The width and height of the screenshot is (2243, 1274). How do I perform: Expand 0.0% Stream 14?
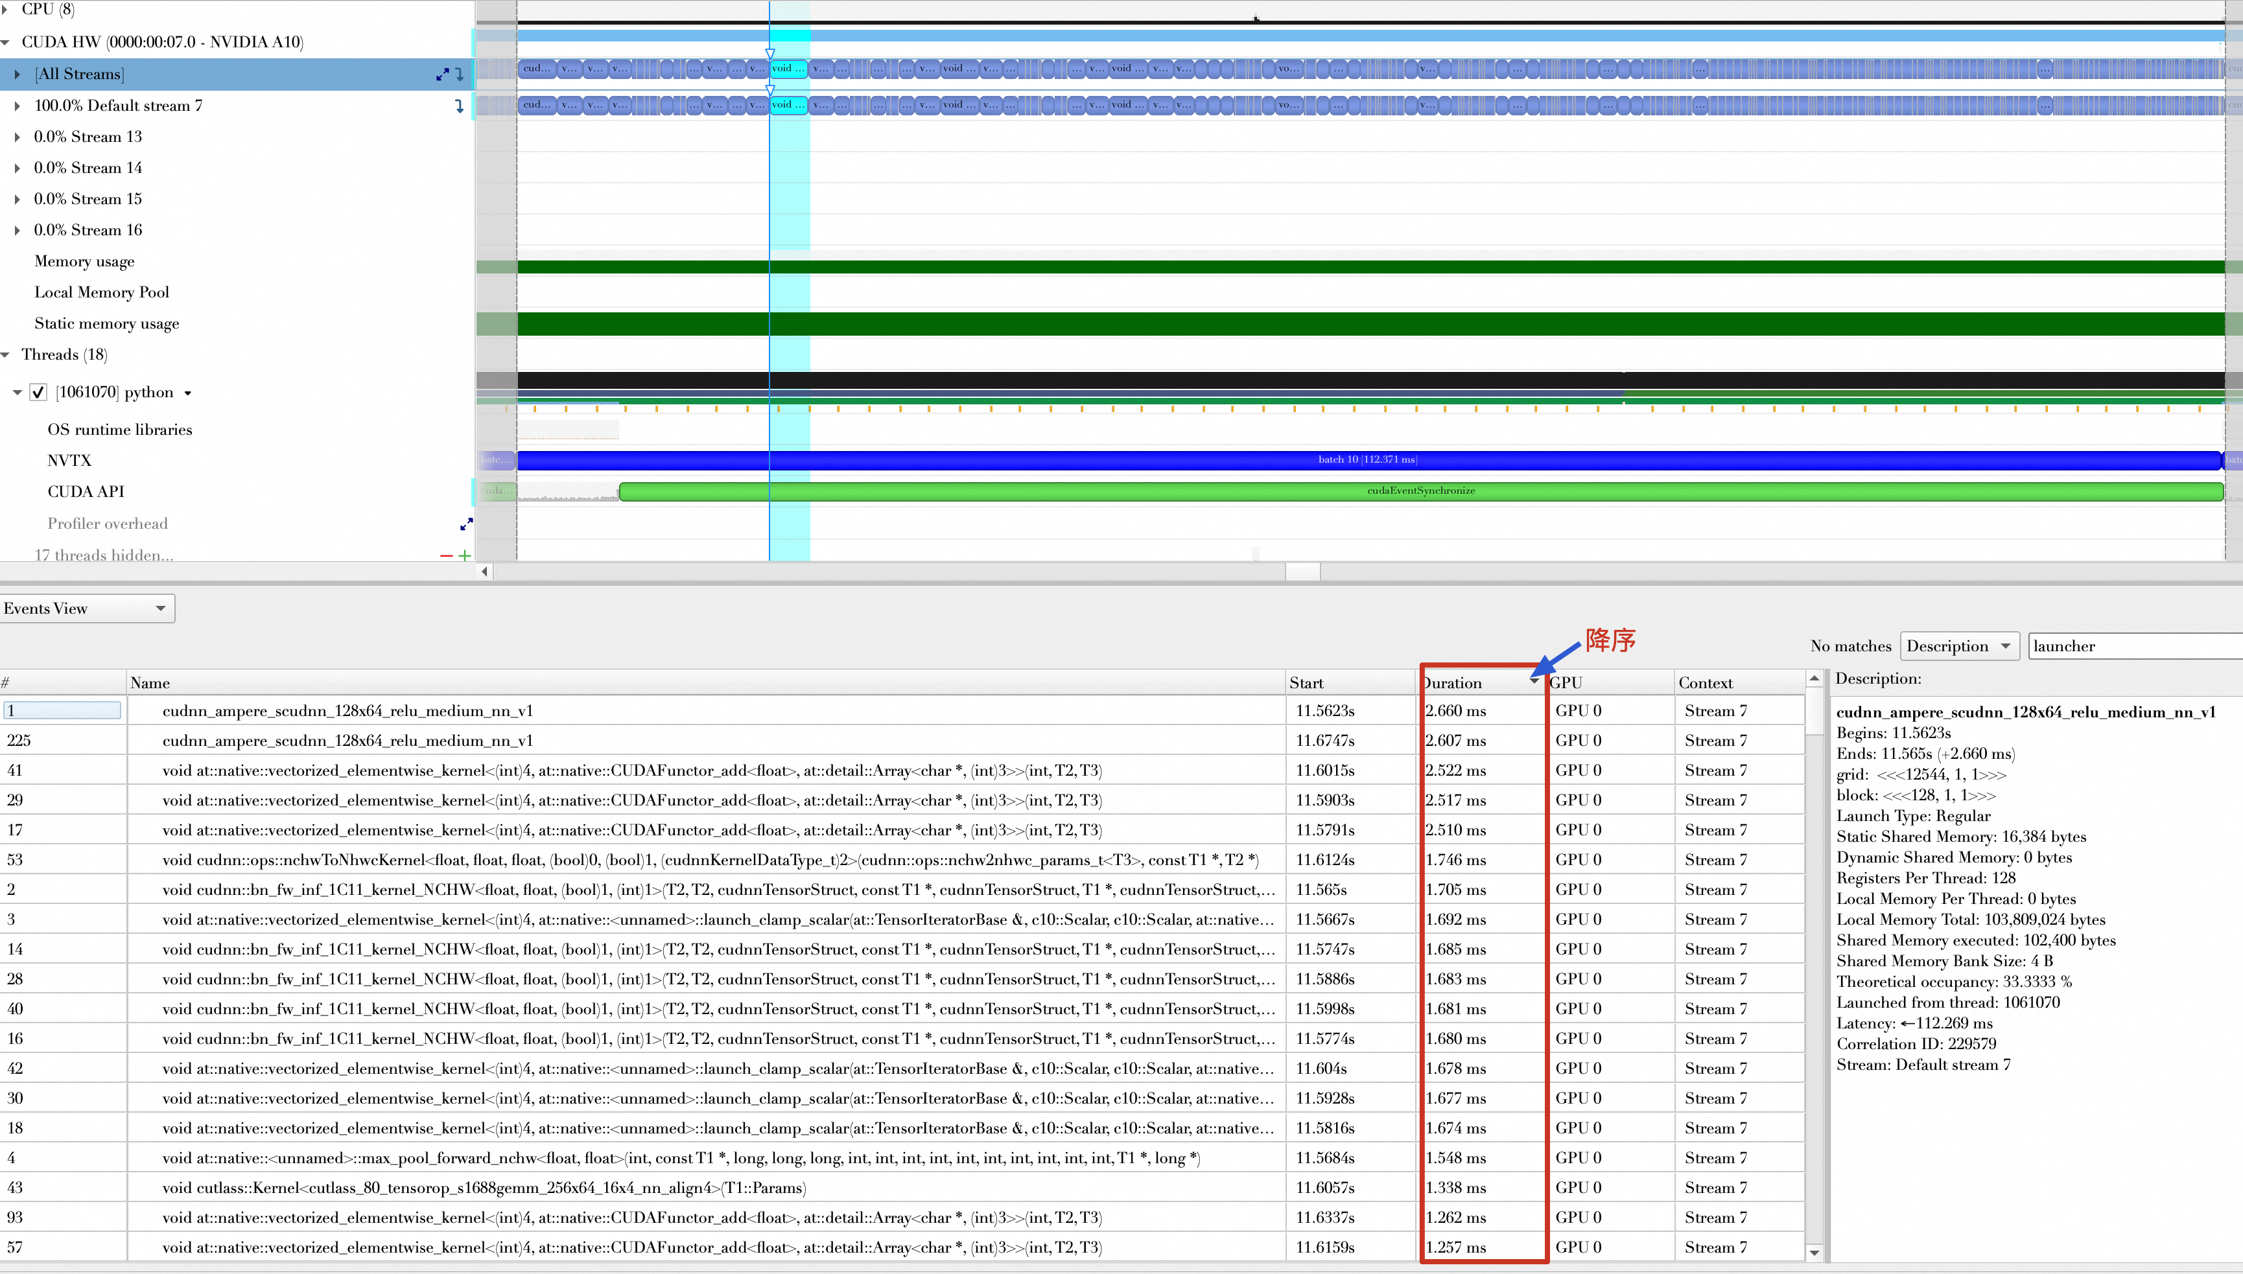[x=17, y=168]
